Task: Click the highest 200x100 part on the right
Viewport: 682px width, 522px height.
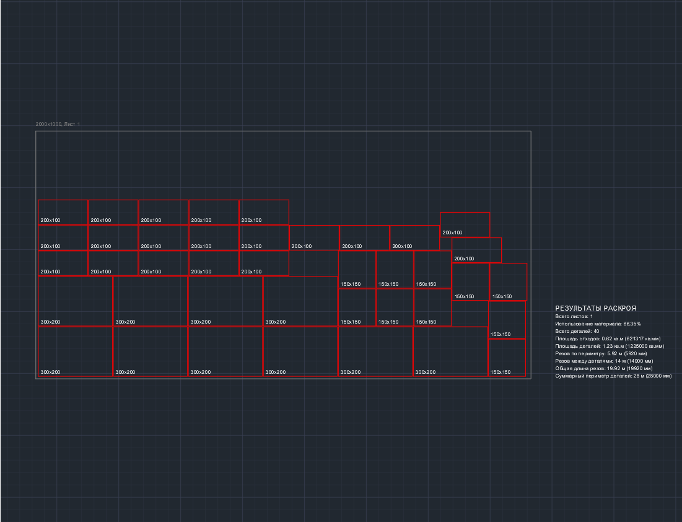Action: coord(465,224)
